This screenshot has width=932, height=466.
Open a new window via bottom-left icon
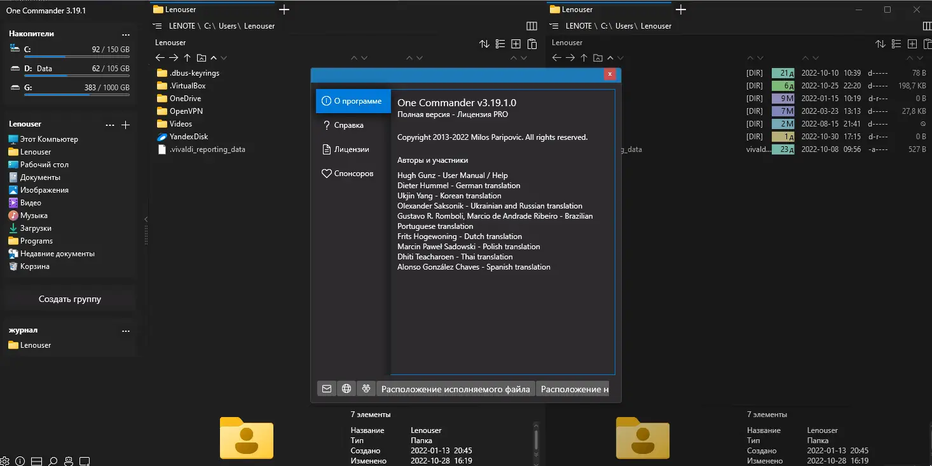(85, 461)
